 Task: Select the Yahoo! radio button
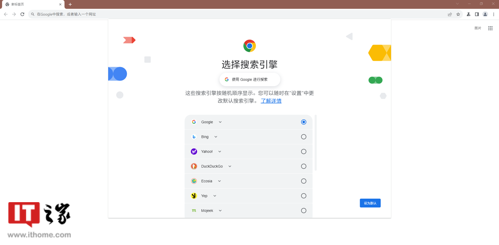pos(304,151)
